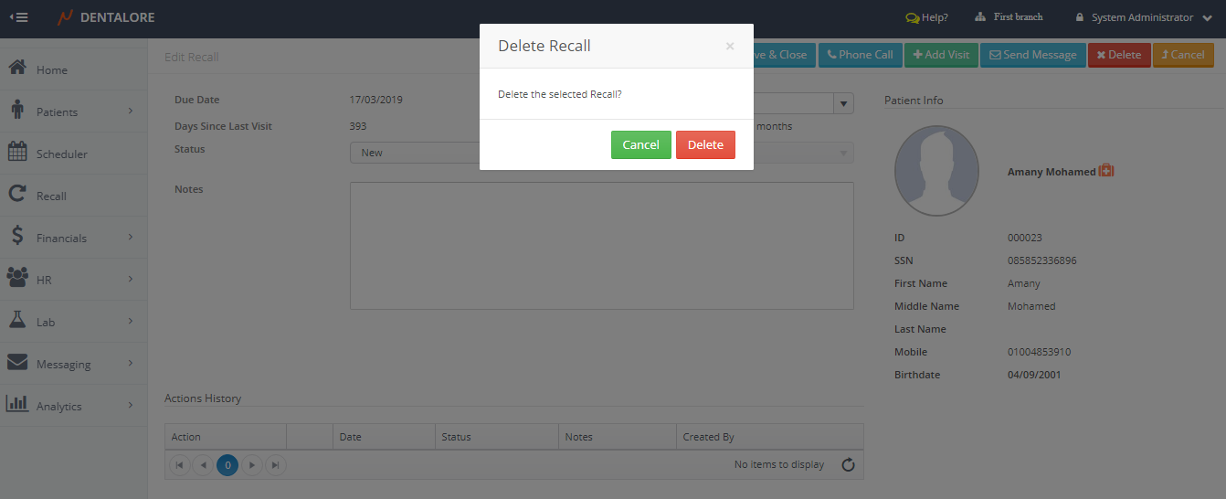This screenshot has width=1226, height=499.
Task: Close the Delete Recall dialog with X
Action: pos(729,47)
